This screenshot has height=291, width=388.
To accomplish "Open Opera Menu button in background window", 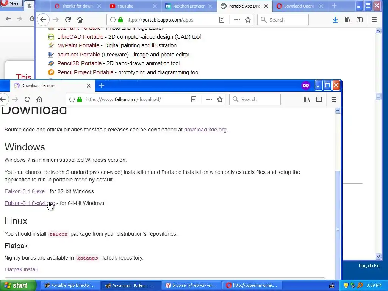I will [x=11, y=3].
